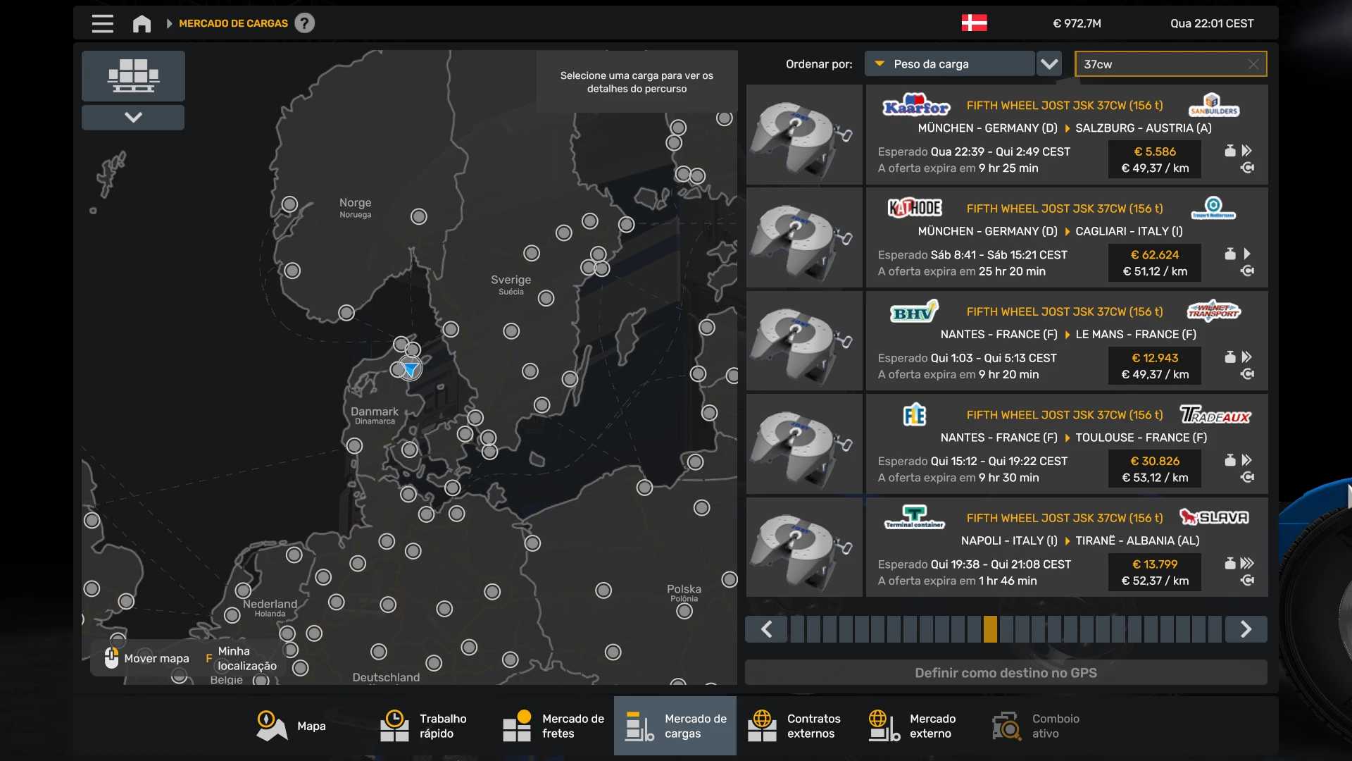
Task: Clear the 37cw search text
Action: [1253, 64]
